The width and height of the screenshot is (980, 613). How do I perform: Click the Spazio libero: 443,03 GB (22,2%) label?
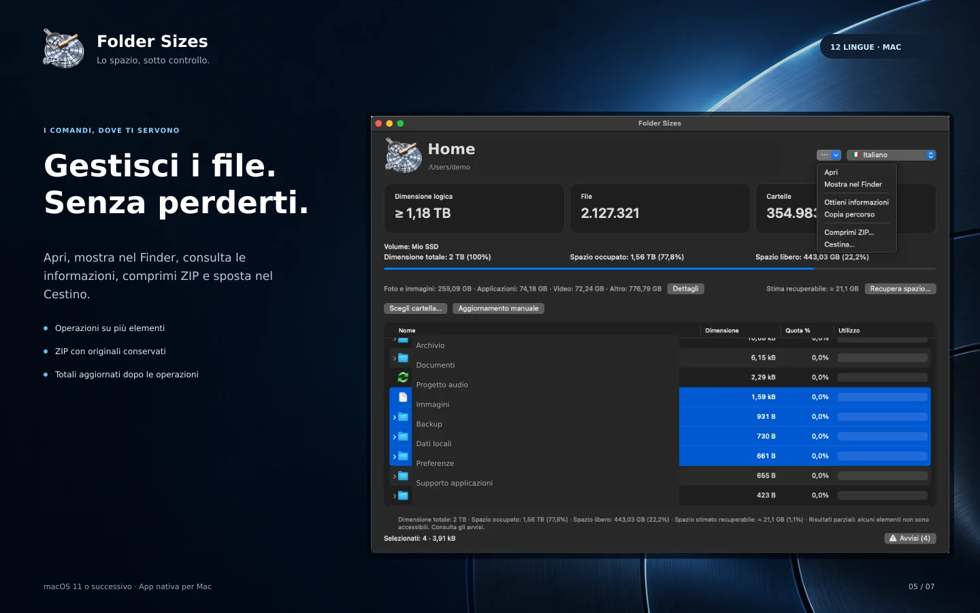pos(812,257)
